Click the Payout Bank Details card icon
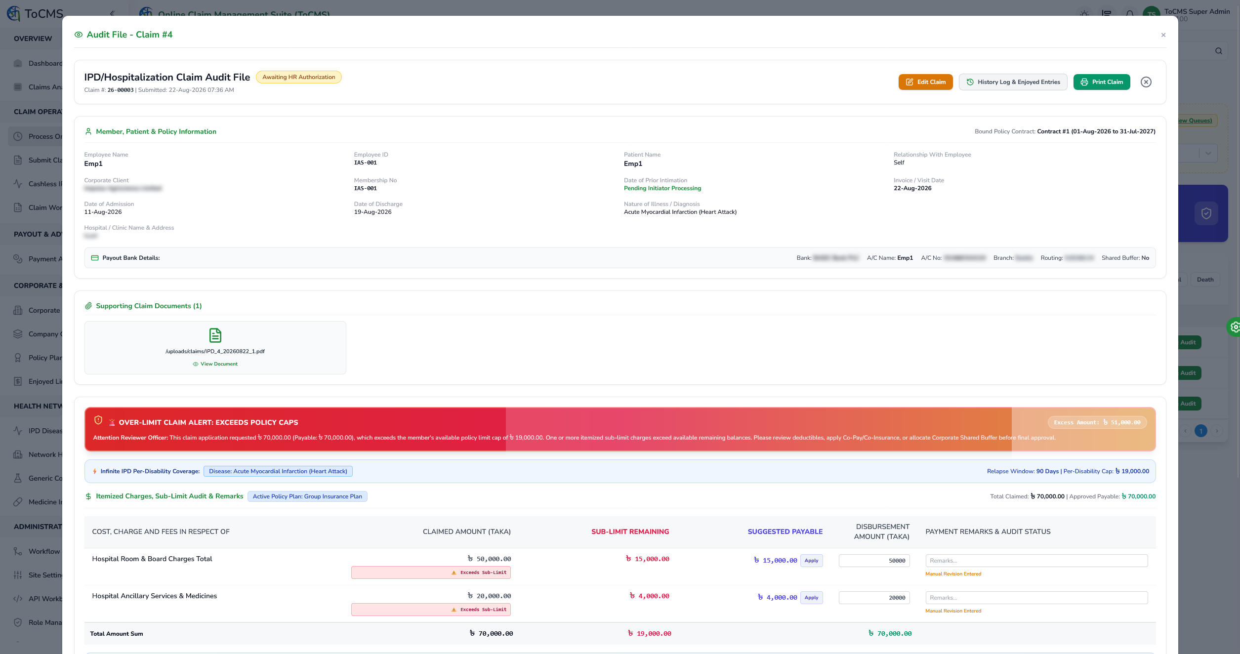 point(95,258)
